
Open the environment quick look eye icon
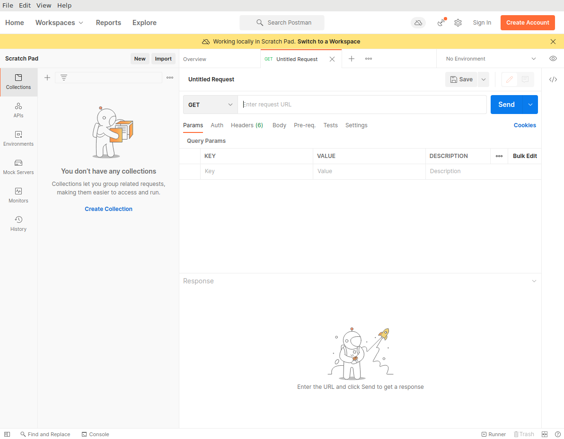(553, 59)
